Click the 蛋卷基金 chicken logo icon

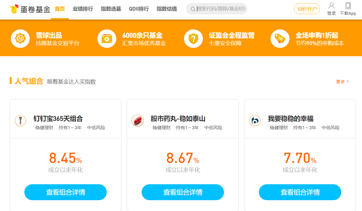14,9
